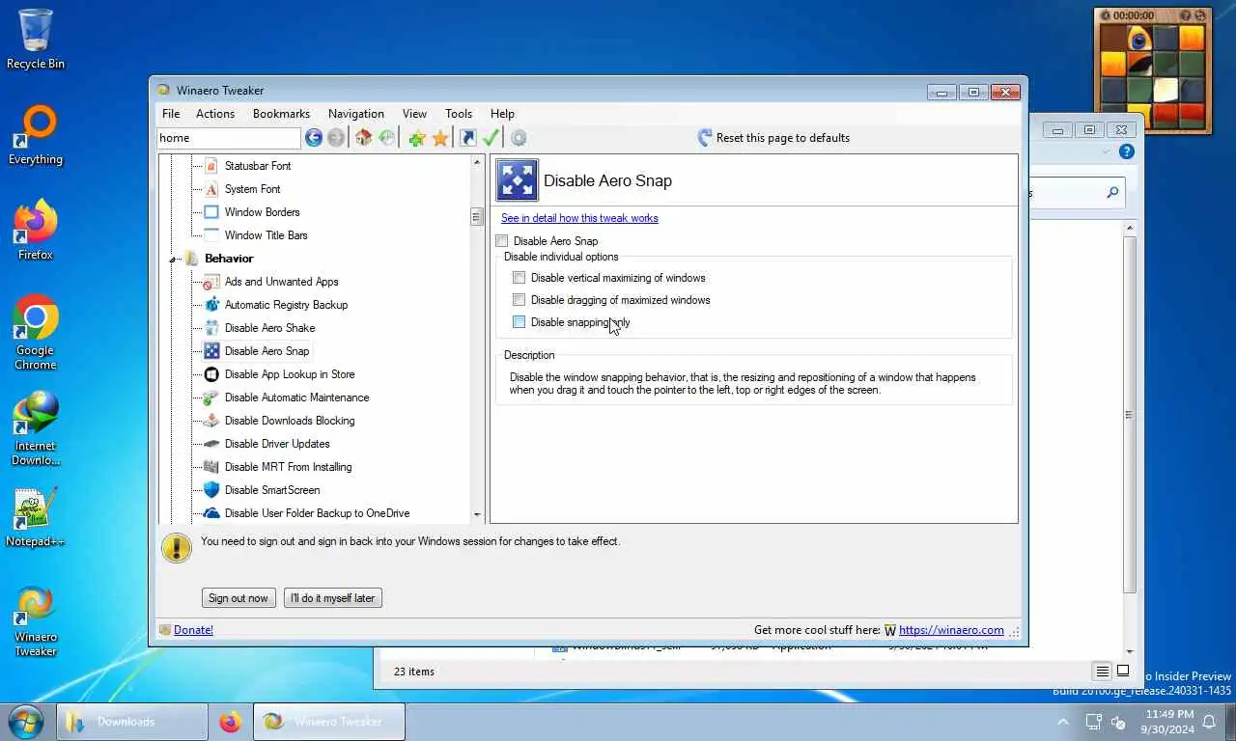Select the Disable Downloads Blocking icon
Image resolution: width=1236 pixels, height=741 pixels.
pos(211,421)
